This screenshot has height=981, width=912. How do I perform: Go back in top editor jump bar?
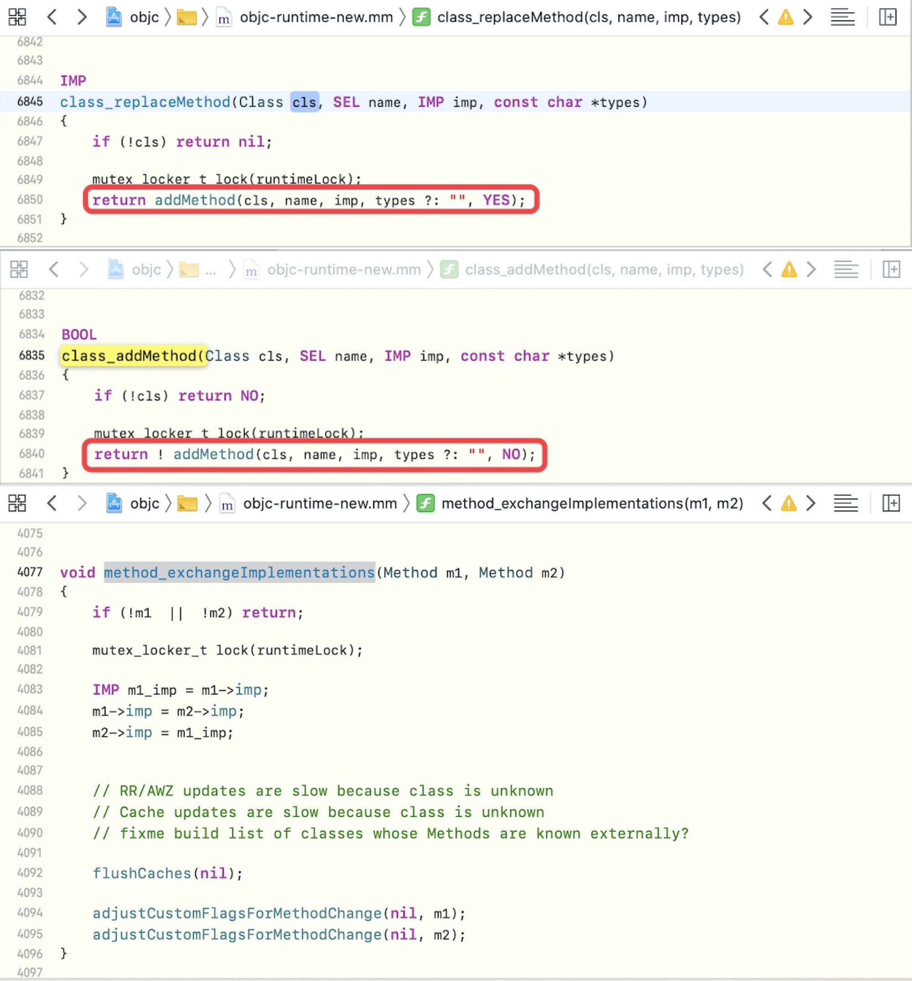point(52,17)
